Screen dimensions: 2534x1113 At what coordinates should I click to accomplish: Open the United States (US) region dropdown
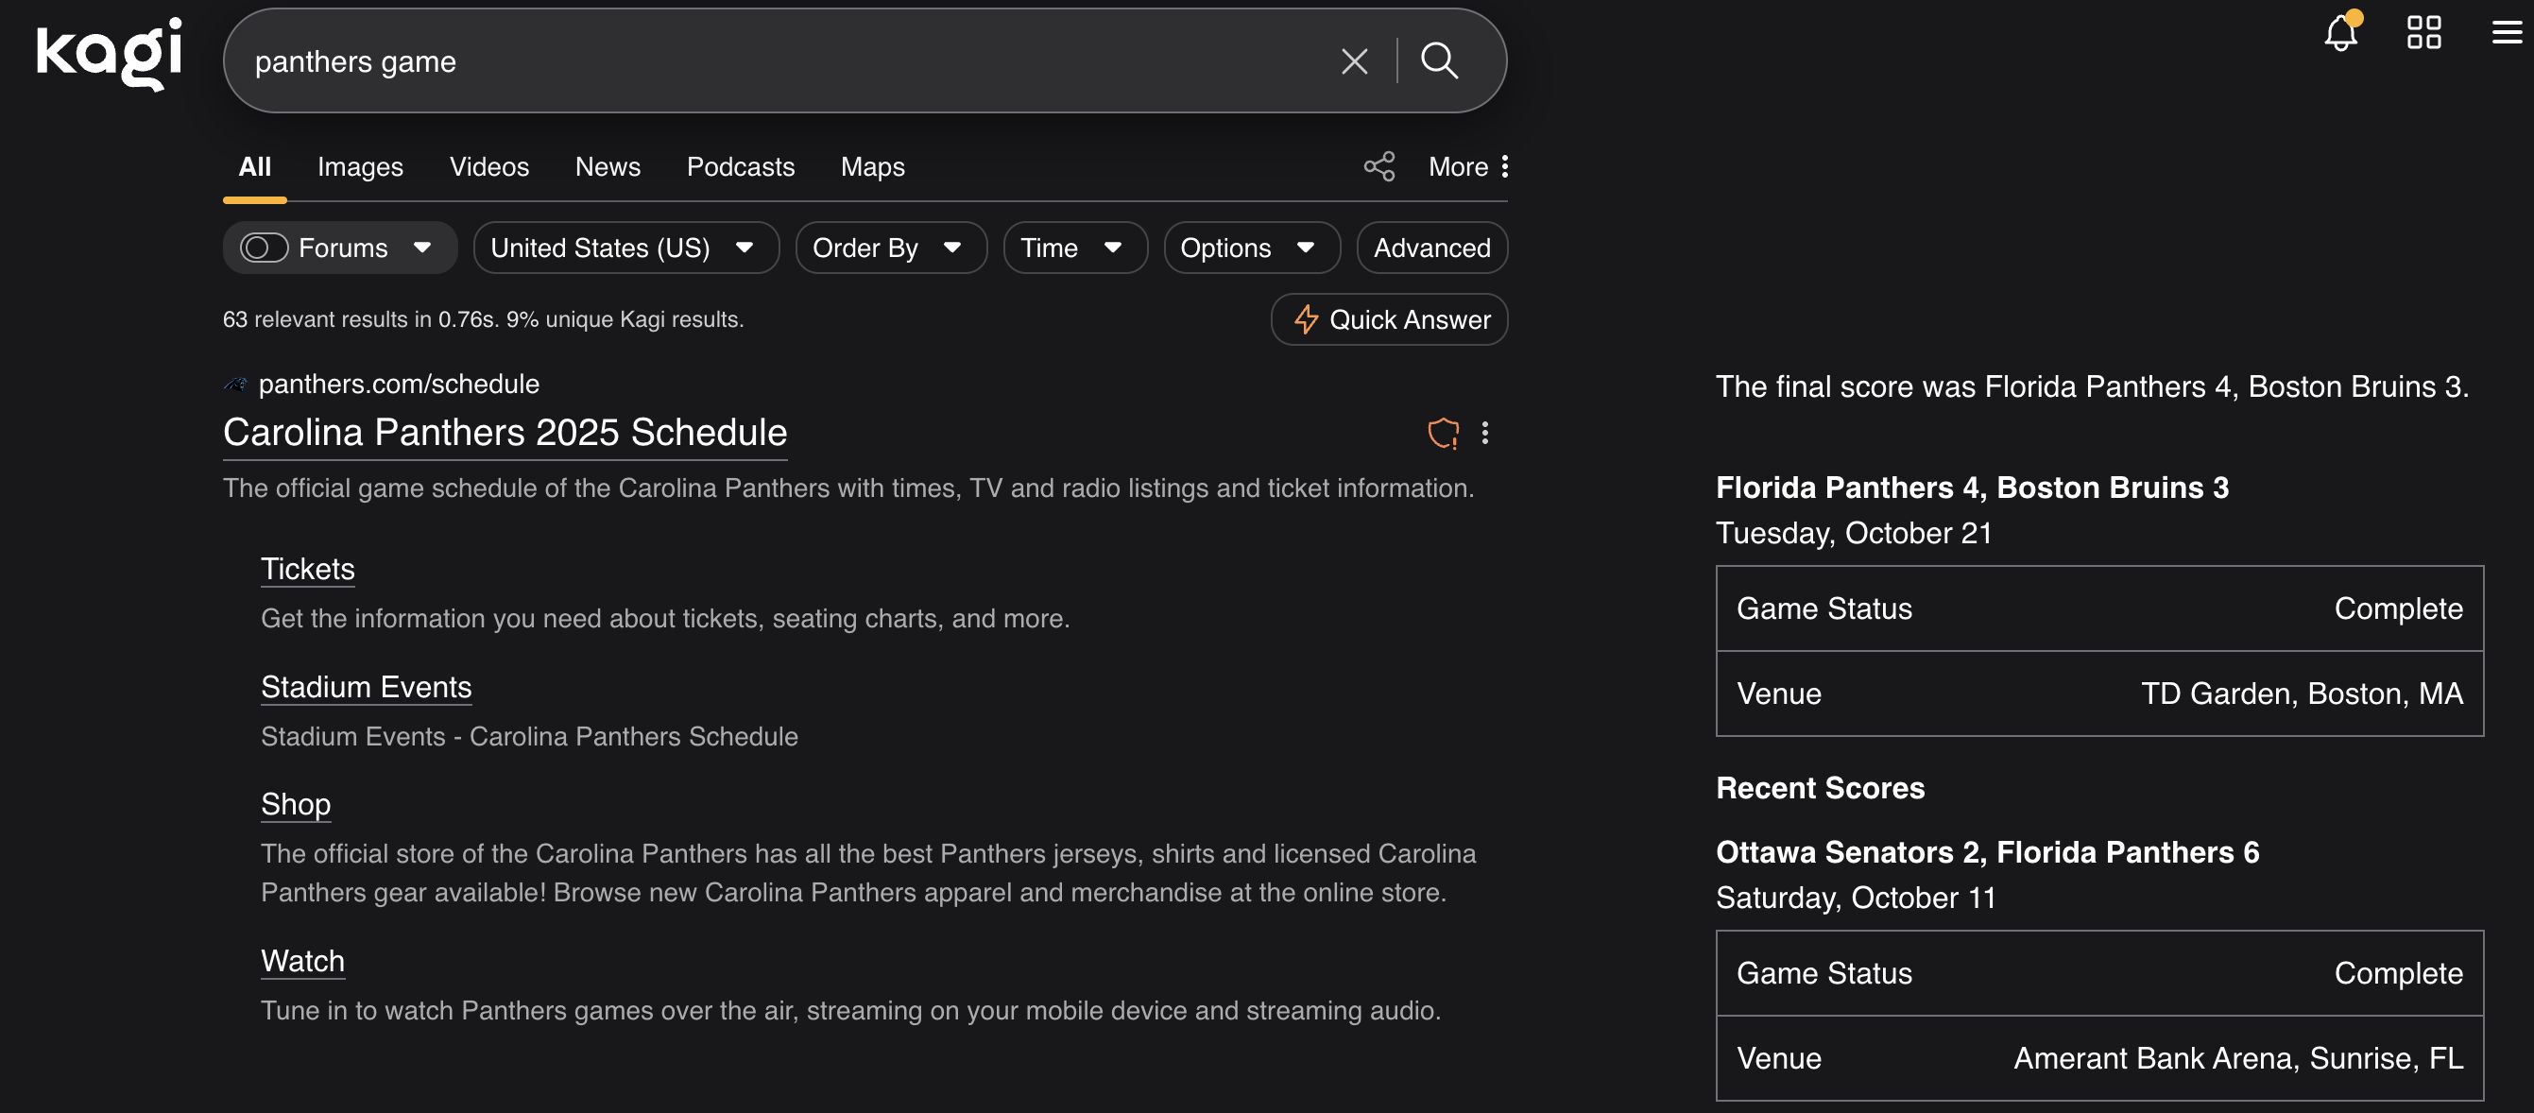(625, 248)
